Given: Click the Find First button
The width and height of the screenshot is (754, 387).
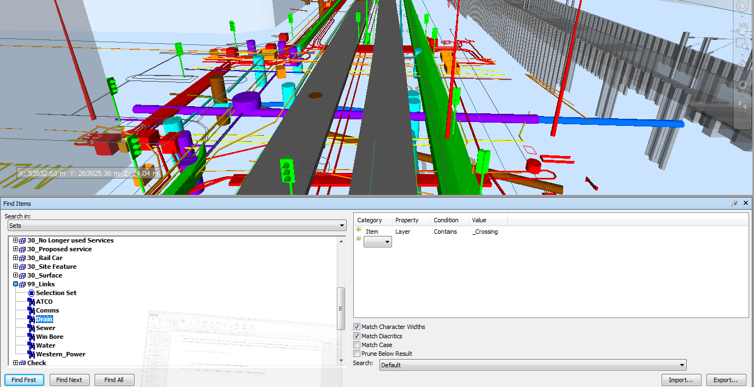Looking at the screenshot, I should (24, 379).
